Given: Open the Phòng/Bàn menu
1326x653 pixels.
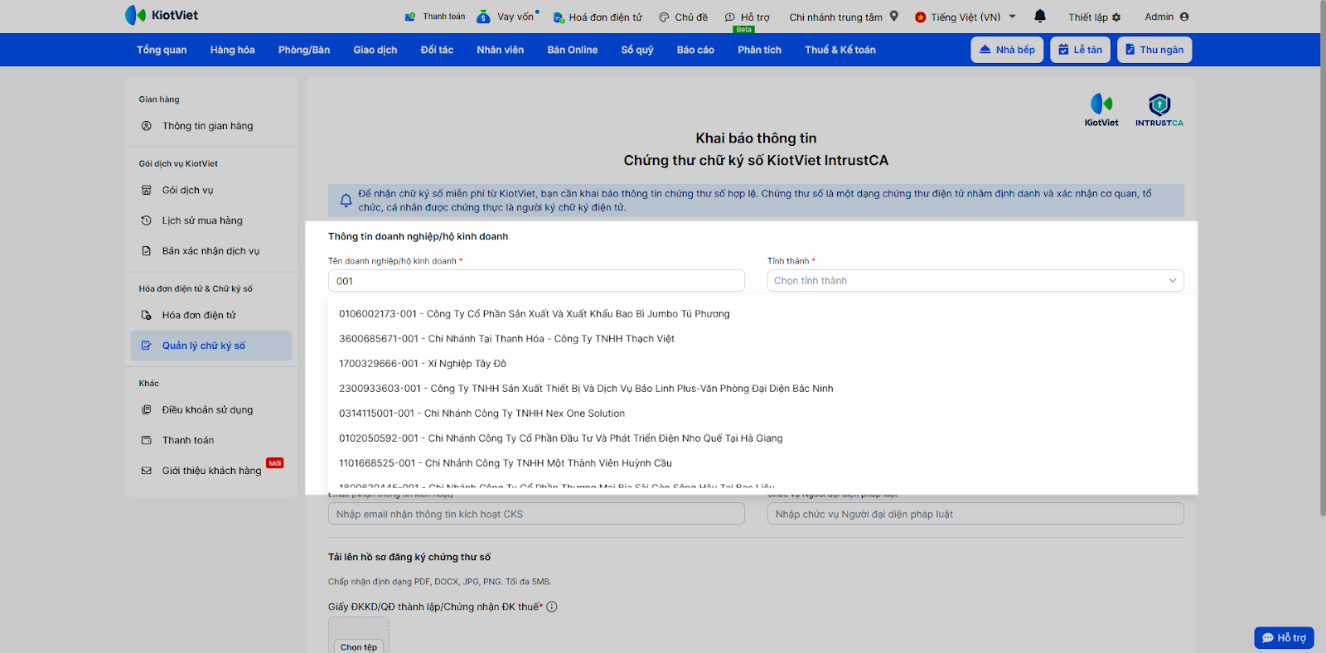Looking at the screenshot, I should [x=304, y=50].
